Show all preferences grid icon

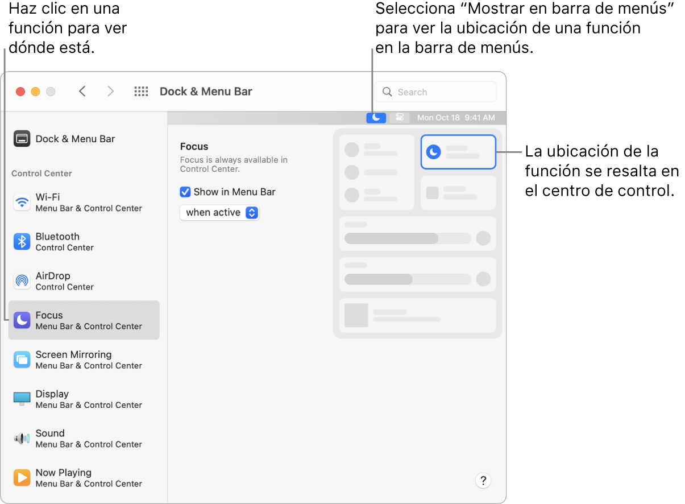(141, 92)
